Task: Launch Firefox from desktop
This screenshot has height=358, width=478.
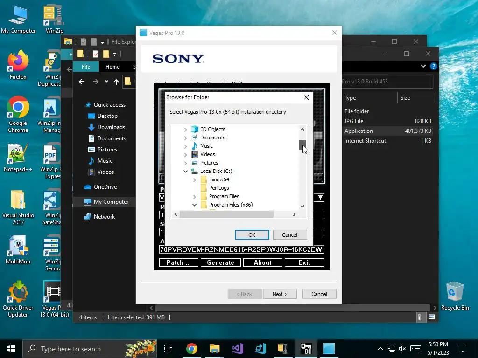Action: click(x=18, y=65)
